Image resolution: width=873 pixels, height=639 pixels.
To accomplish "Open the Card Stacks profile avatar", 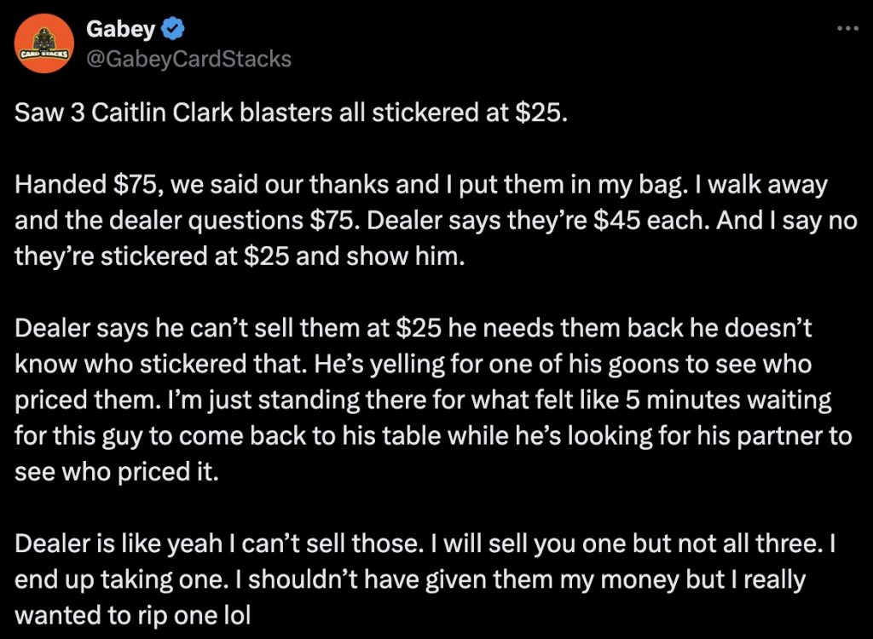I will coord(45,46).
